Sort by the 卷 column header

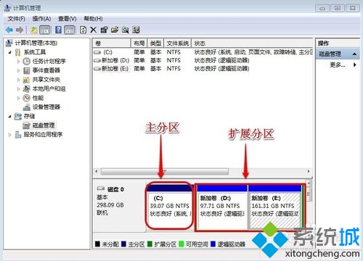pos(112,43)
